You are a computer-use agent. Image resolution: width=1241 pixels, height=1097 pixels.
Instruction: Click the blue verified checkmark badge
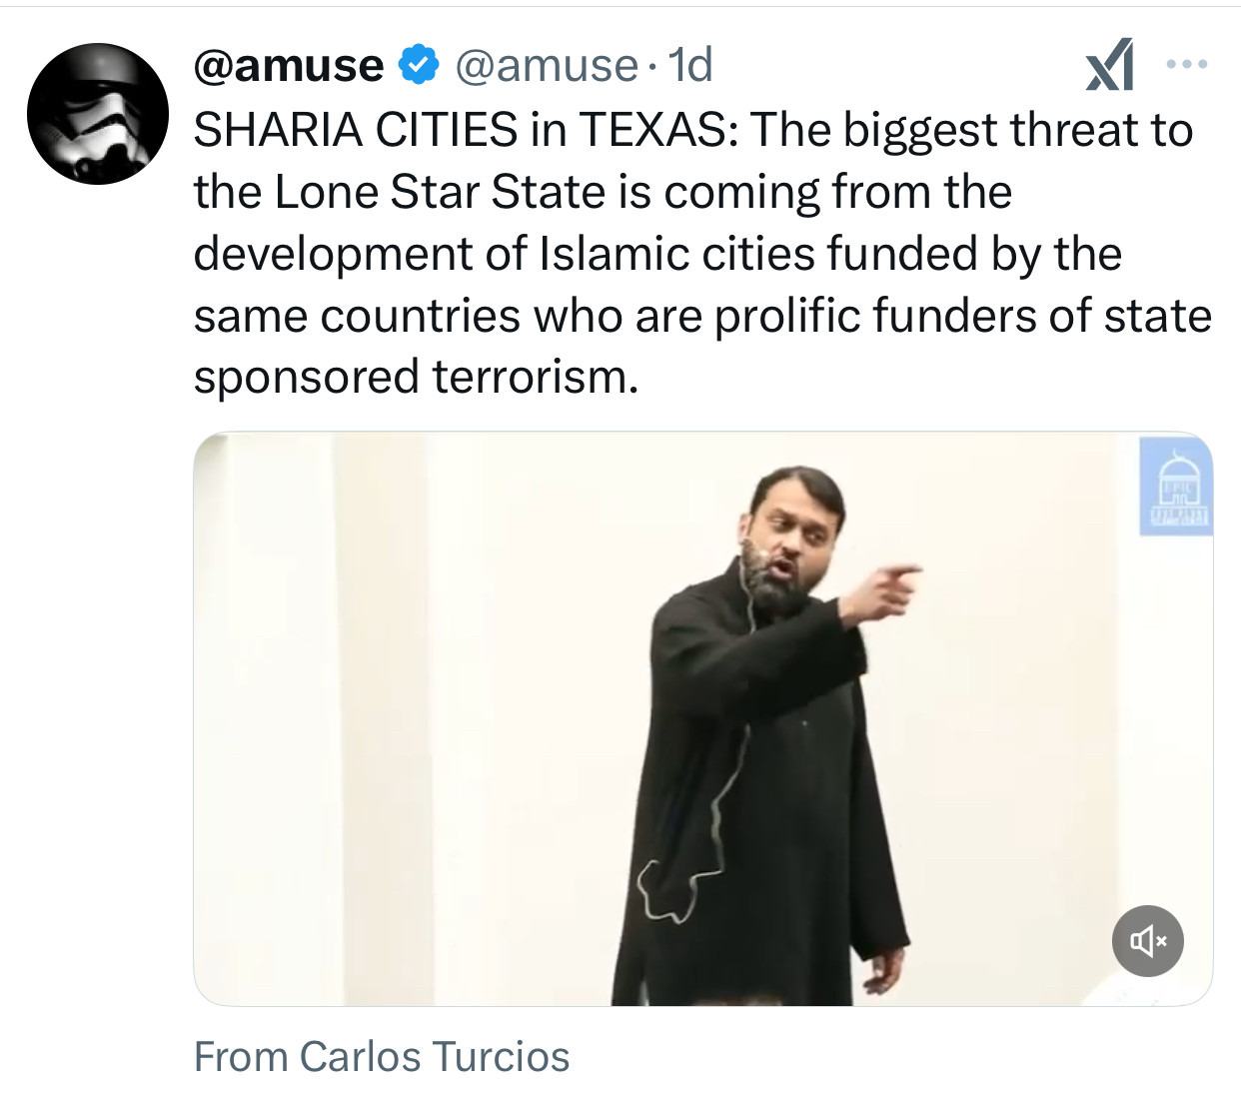419,65
